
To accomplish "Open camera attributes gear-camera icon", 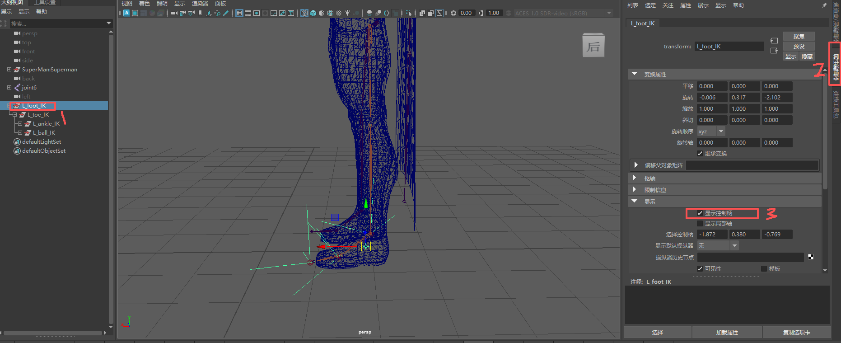I will 191,13.
